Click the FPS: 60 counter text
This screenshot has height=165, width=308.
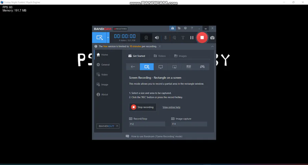[8, 7]
